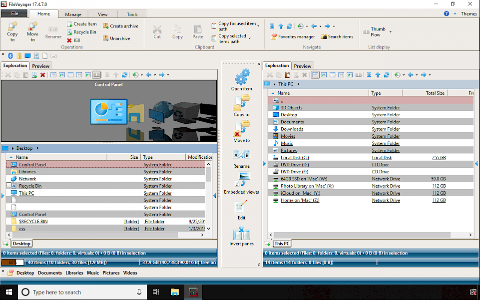Viewport: 480px width, 300px height.
Task: Switch to the Tools ribbon tab
Action: (132, 14)
